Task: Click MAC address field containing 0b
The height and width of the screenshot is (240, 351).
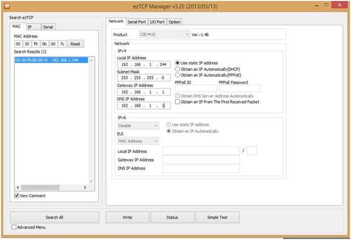Action: coord(44,44)
